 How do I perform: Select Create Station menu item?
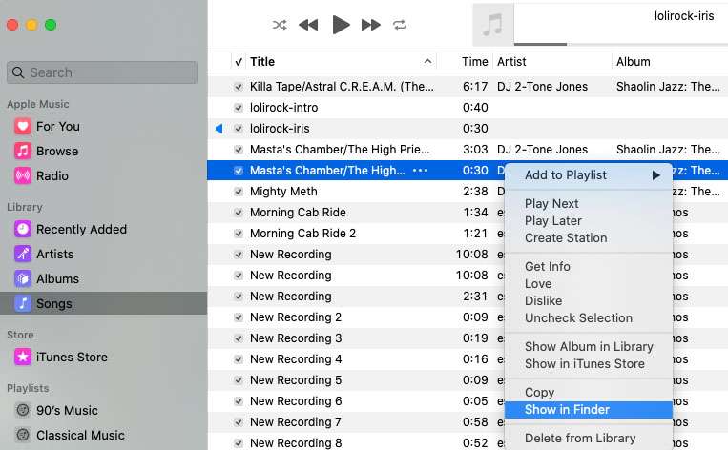566,238
